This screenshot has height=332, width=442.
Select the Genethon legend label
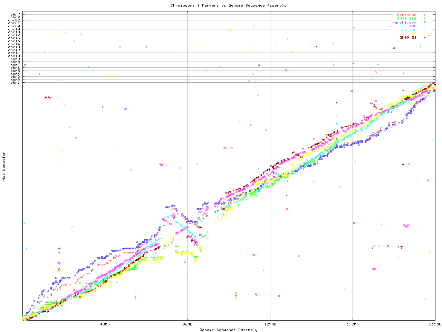tap(406, 15)
